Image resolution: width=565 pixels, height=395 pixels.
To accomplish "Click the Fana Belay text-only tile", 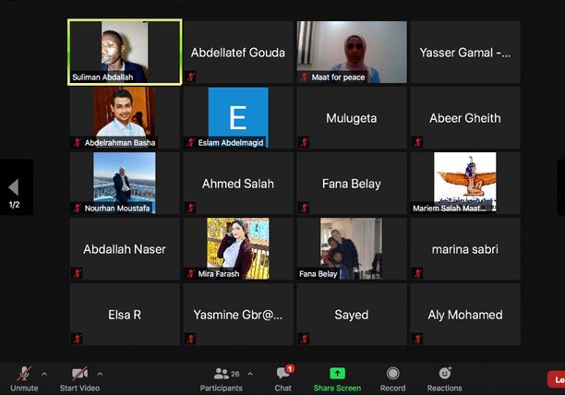I will [352, 183].
